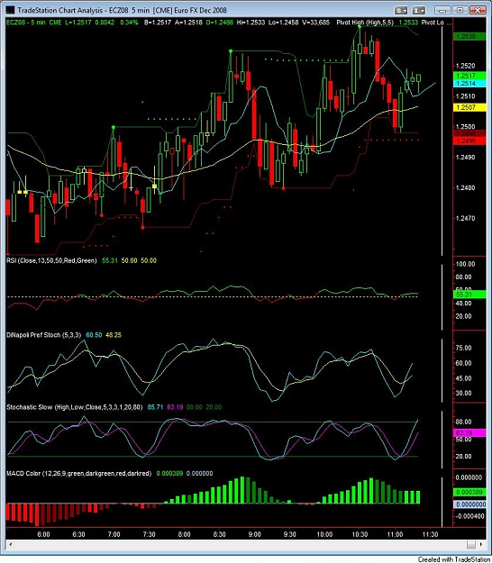Click the 6:00 time axis label
This screenshot has width=492, height=563.
pos(44,534)
